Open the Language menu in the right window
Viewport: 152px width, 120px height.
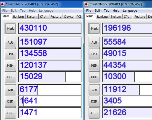(130, 11)
